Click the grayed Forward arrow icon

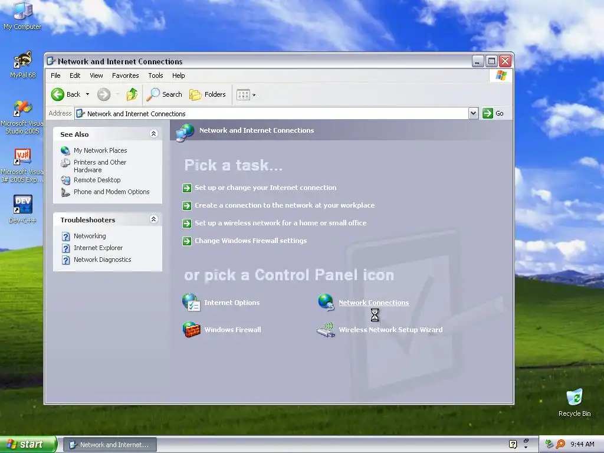point(104,94)
